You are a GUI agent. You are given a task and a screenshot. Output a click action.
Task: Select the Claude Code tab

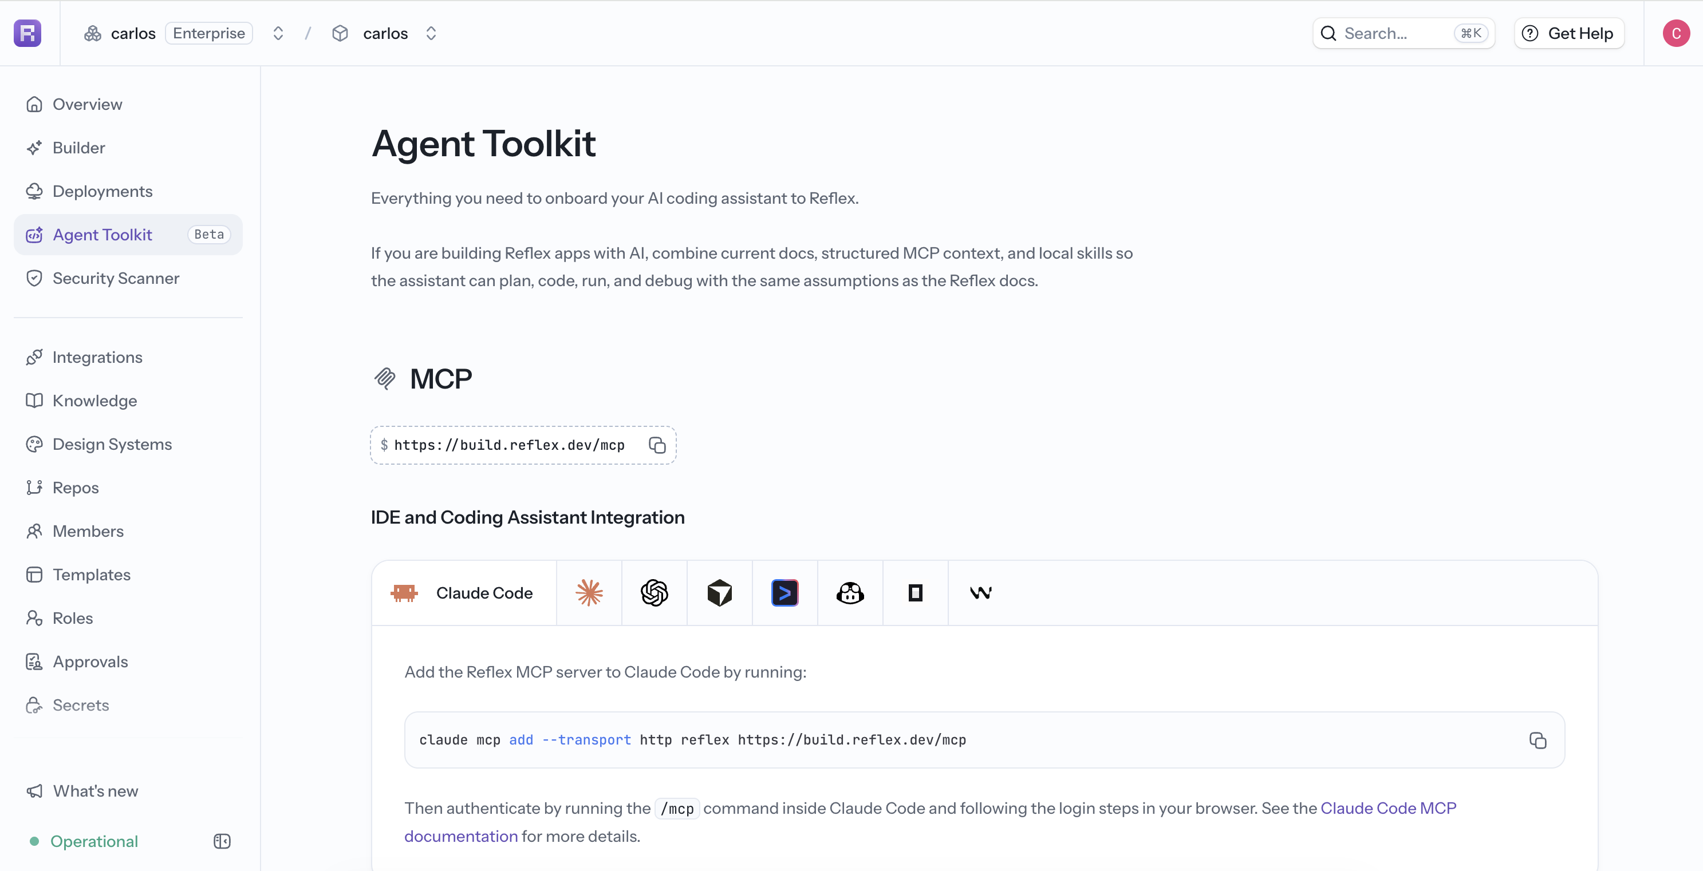[463, 593]
